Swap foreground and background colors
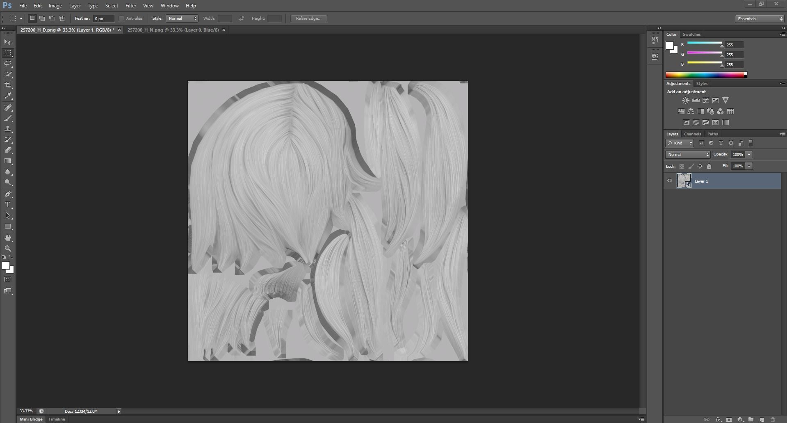This screenshot has height=423, width=787. [11, 257]
